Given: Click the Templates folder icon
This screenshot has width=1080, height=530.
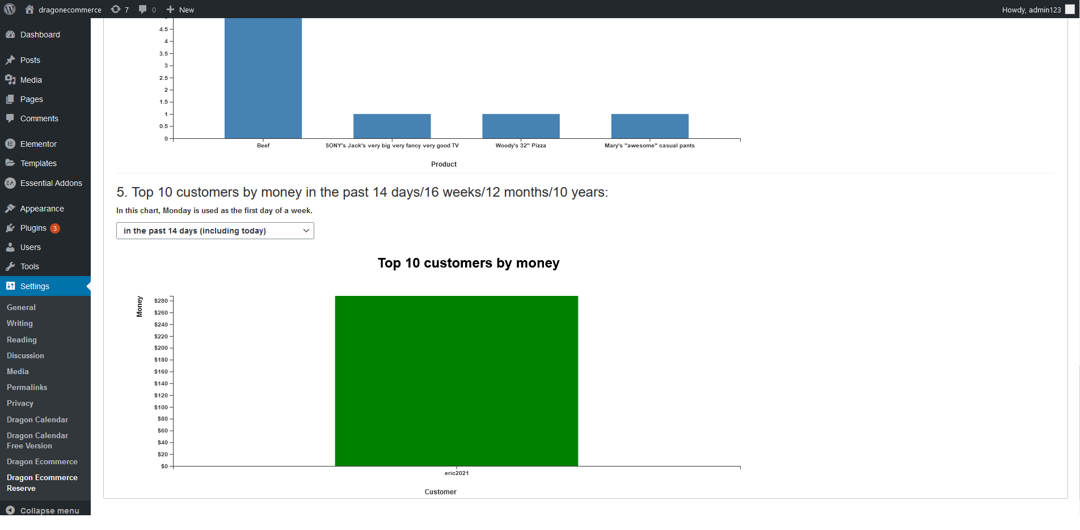Looking at the screenshot, I should coord(10,163).
